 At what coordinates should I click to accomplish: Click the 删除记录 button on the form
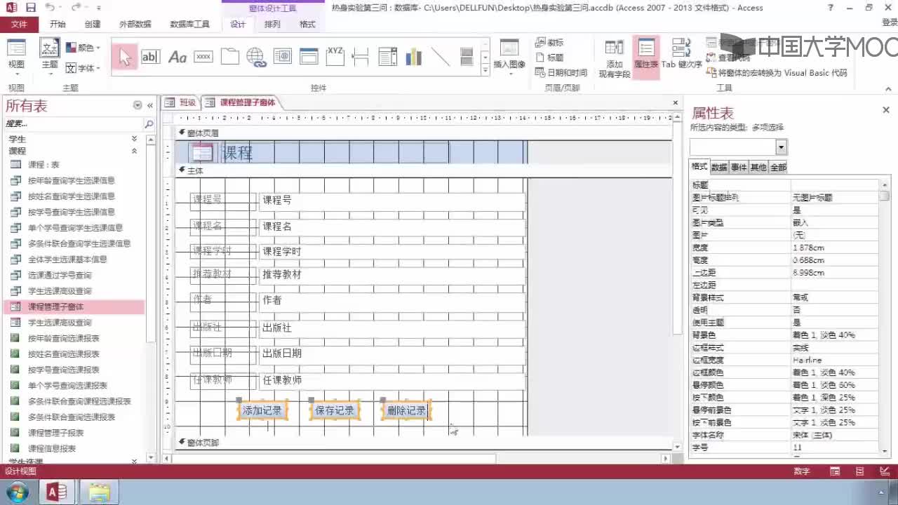[x=407, y=410]
